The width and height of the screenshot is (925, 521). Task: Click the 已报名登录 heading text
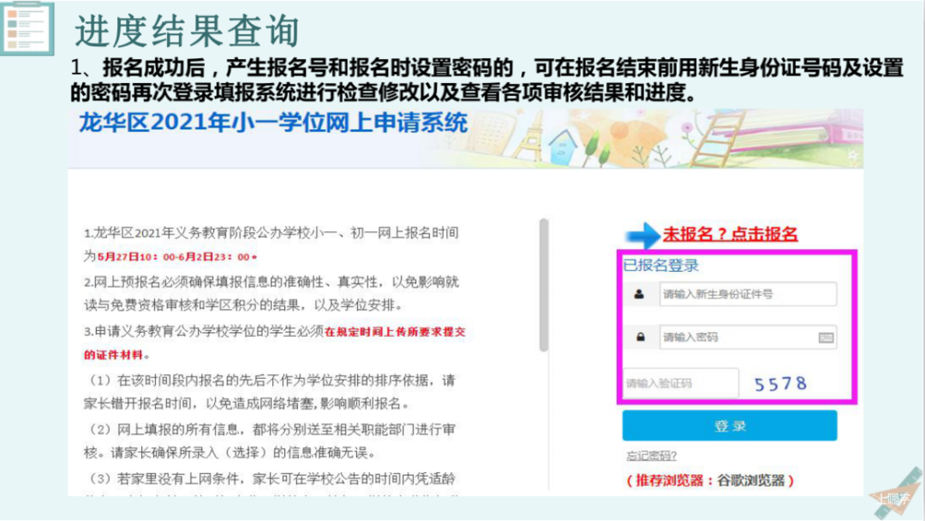pos(660,266)
